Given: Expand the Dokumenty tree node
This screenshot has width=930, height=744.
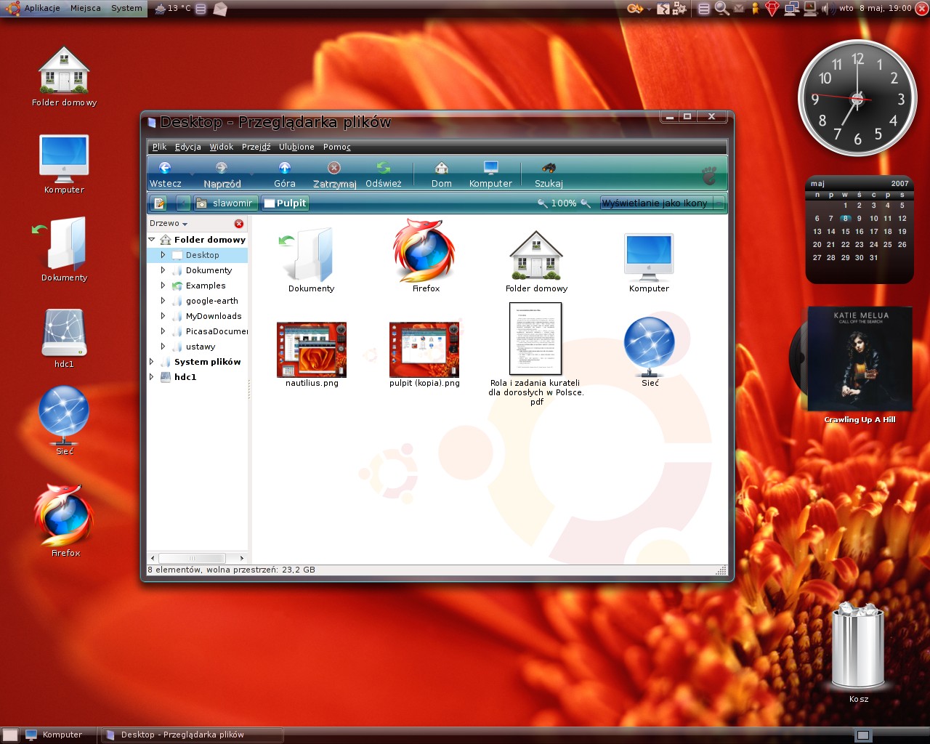Looking at the screenshot, I should click(x=163, y=270).
